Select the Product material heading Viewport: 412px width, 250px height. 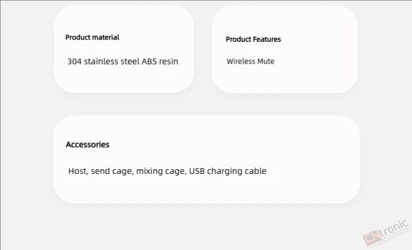click(x=92, y=37)
